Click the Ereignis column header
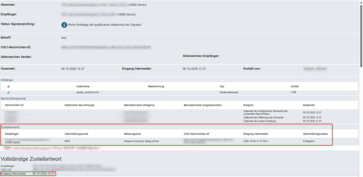 (x=248, y=105)
